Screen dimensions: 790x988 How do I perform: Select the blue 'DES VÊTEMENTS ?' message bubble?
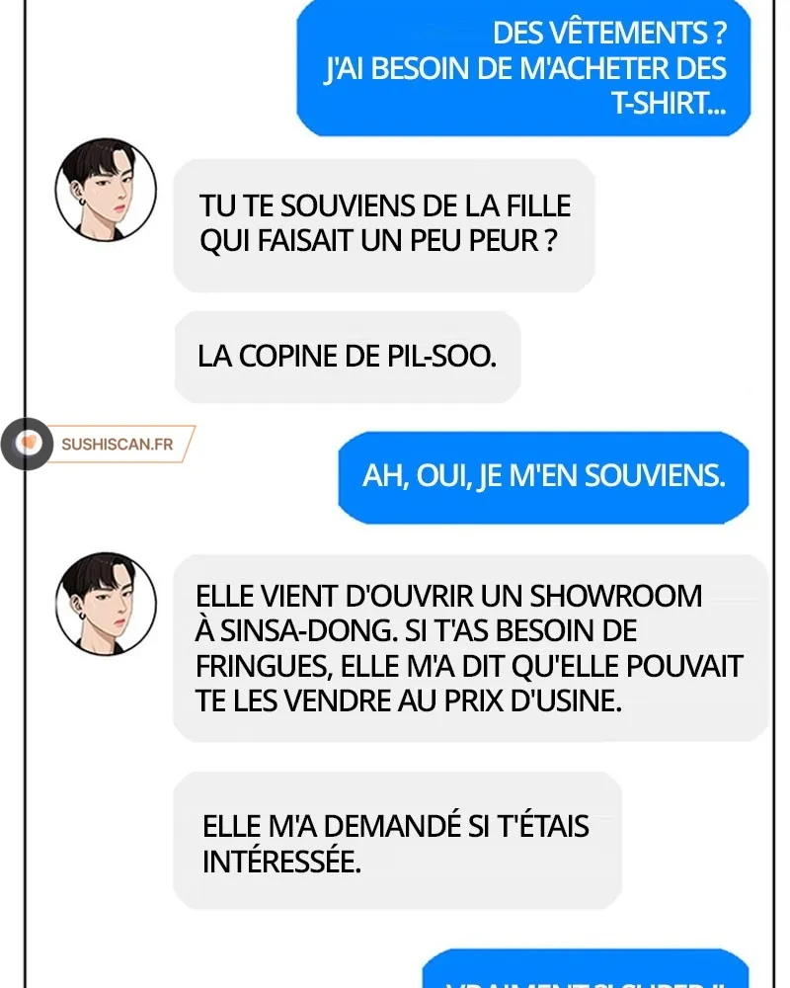(523, 67)
